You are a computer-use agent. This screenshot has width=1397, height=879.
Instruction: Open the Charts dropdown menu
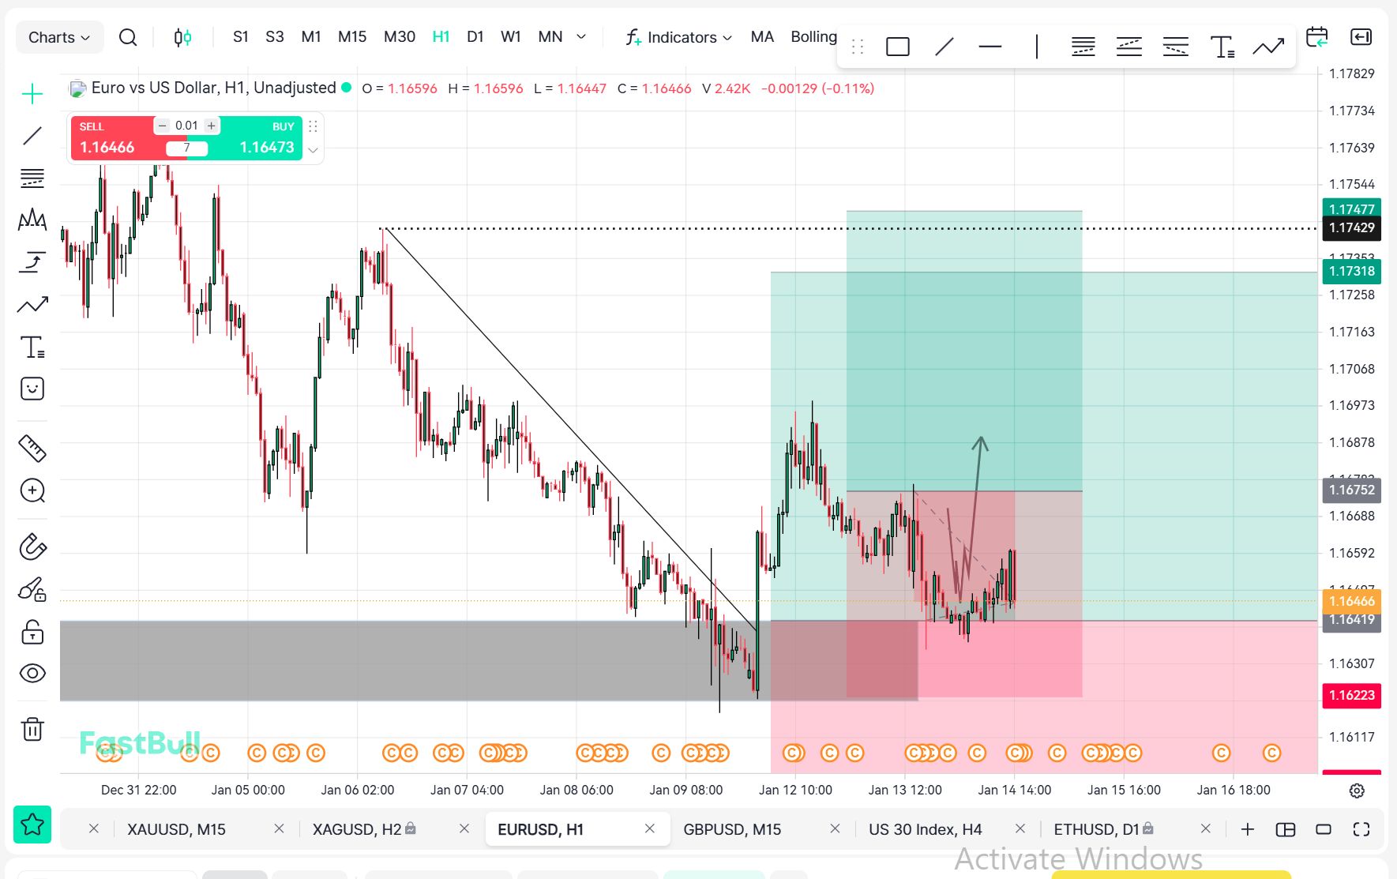59,37
